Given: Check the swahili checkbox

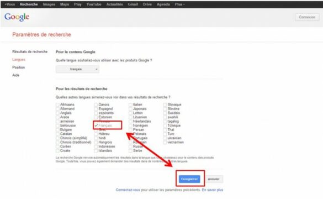Looking at the screenshot, I should [165, 117].
